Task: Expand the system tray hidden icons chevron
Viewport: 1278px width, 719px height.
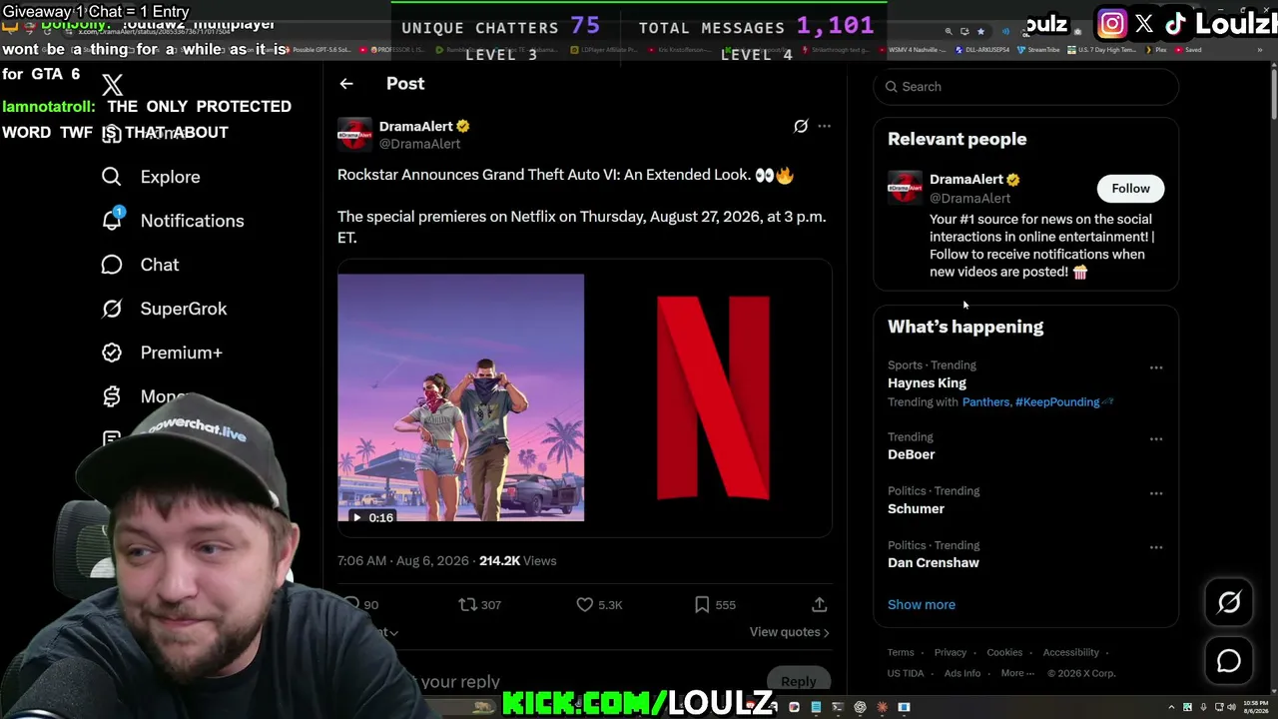Action: [1169, 707]
